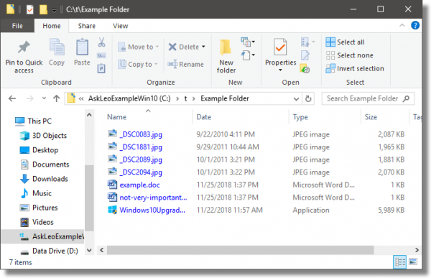Screen dimensions: 431x278
Task: Click the Search Example Folder box
Action: tap(368, 98)
